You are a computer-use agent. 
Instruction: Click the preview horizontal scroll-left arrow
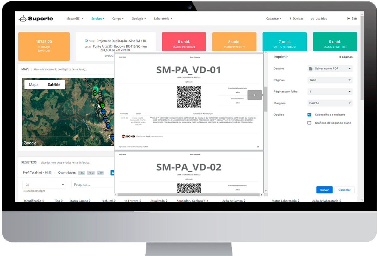pyautogui.click(x=116, y=195)
